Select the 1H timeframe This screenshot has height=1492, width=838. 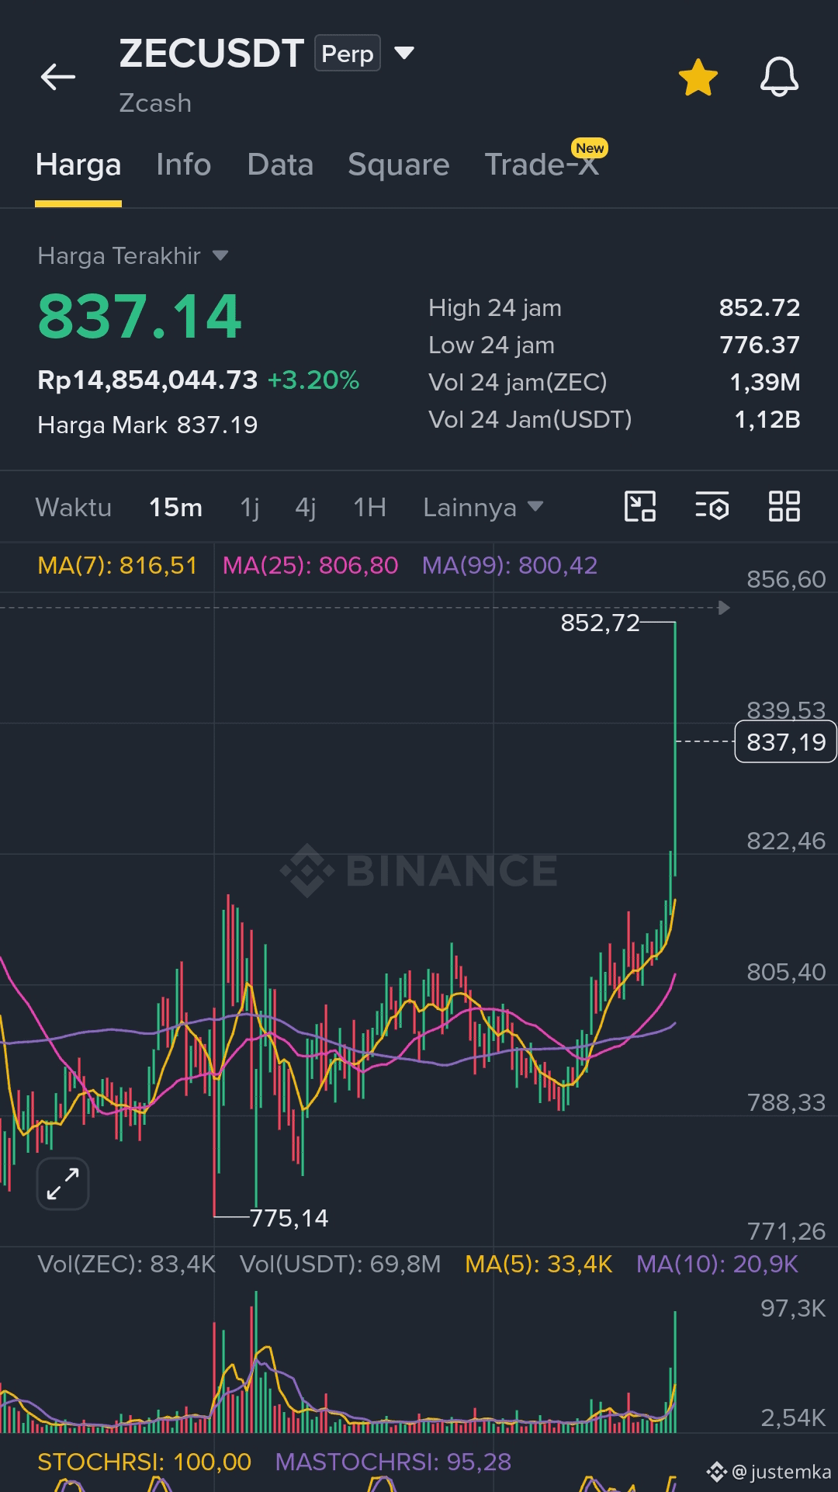coord(370,507)
